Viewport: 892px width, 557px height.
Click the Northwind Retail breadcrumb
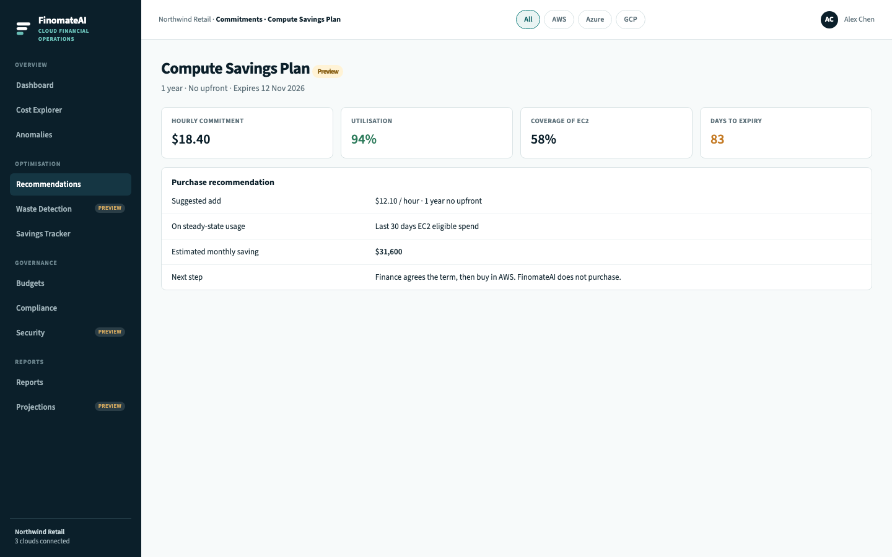[185, 20]
